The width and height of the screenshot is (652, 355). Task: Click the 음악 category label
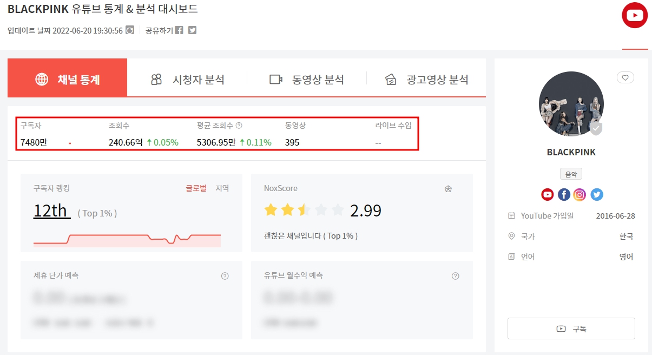(571, 173)
